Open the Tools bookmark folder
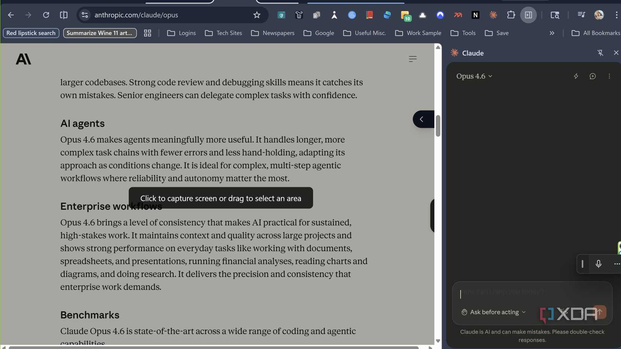 (463, 33)
